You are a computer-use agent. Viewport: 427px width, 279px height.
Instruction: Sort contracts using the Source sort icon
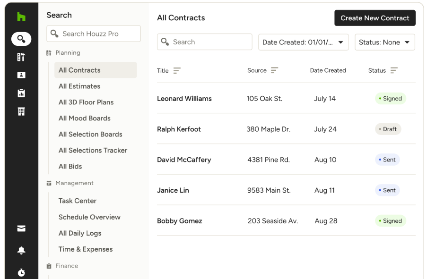coord(274,70)
